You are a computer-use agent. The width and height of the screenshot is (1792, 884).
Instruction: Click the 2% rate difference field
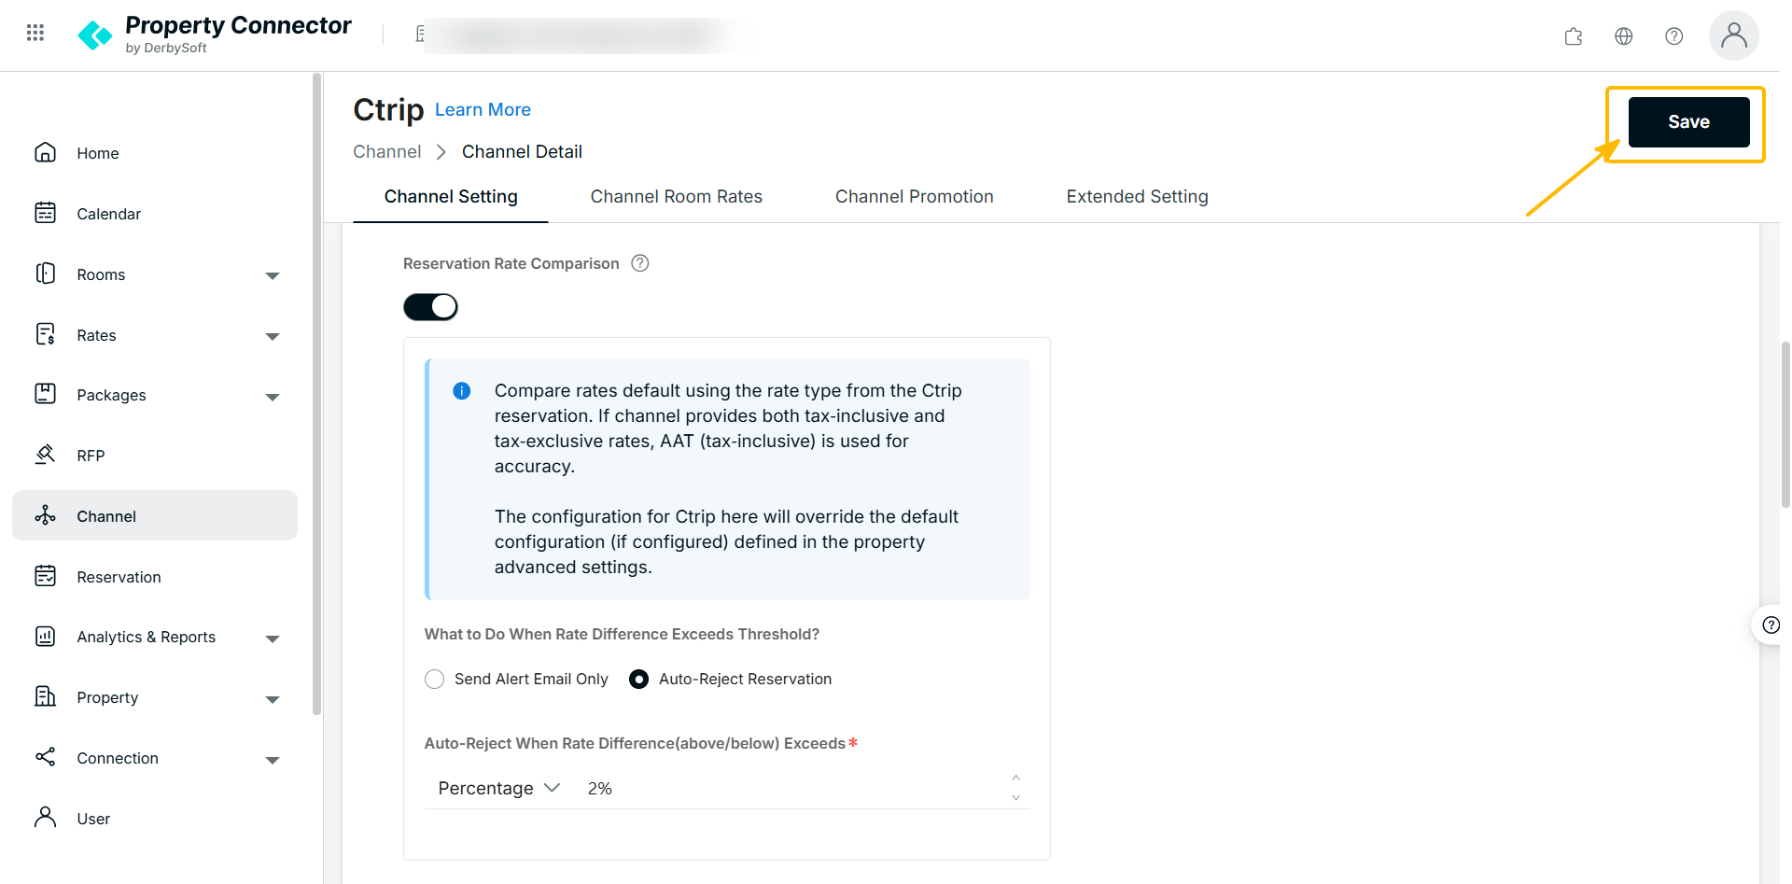pos(793,789)
